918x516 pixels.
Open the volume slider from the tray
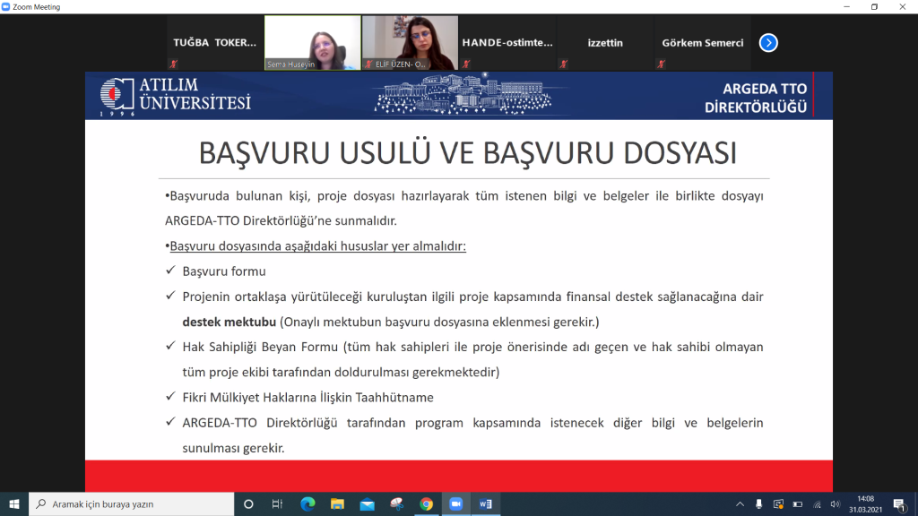click(836, 504)
